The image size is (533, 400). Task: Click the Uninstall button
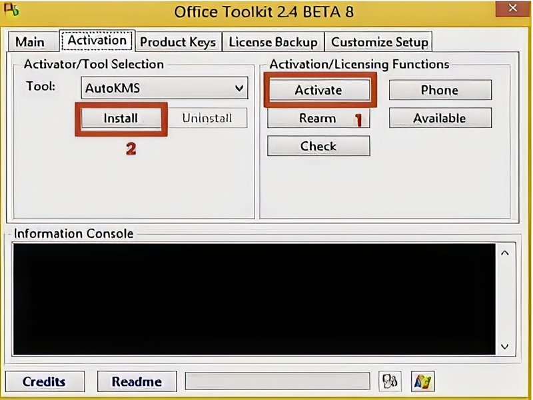pos(207,117)
